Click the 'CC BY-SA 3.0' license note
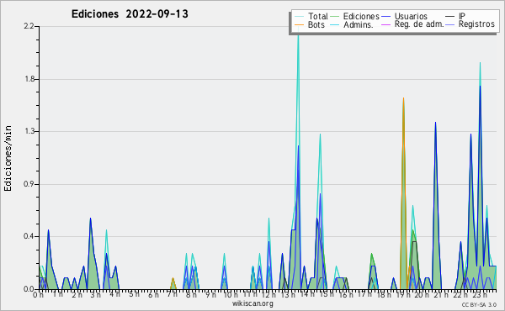The width and height of the screenshot is (505, 311). [479, 305]
